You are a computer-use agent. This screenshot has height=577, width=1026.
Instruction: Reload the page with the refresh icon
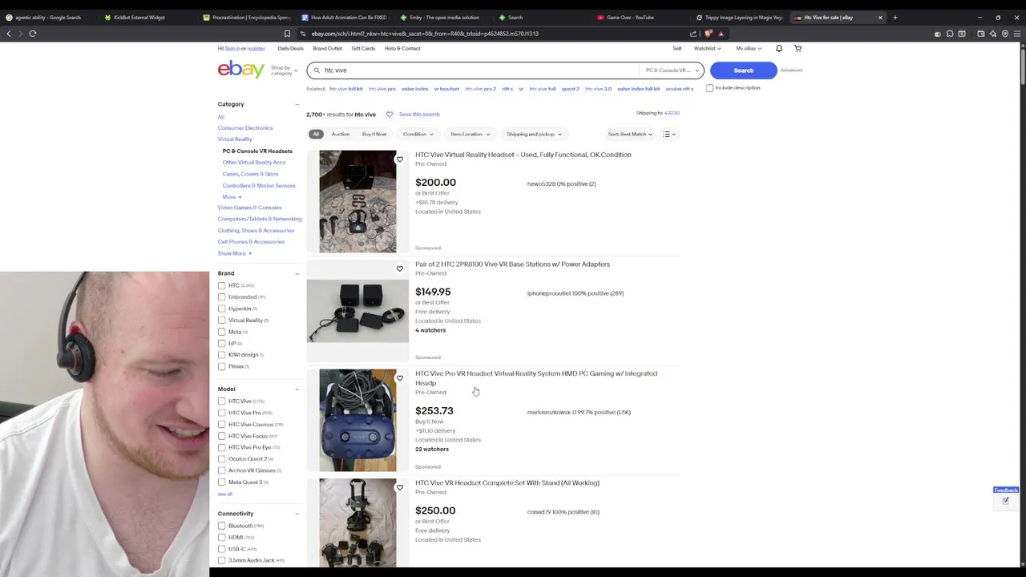tap(33, 34)
